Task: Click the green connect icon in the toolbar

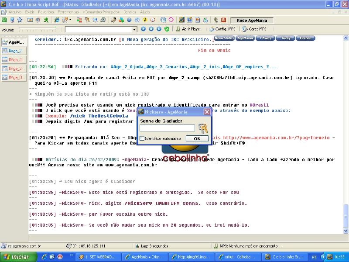Action: 4,20
